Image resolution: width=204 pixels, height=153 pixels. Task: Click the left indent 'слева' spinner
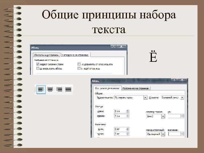pyautogui.click(x=127, y=111)
